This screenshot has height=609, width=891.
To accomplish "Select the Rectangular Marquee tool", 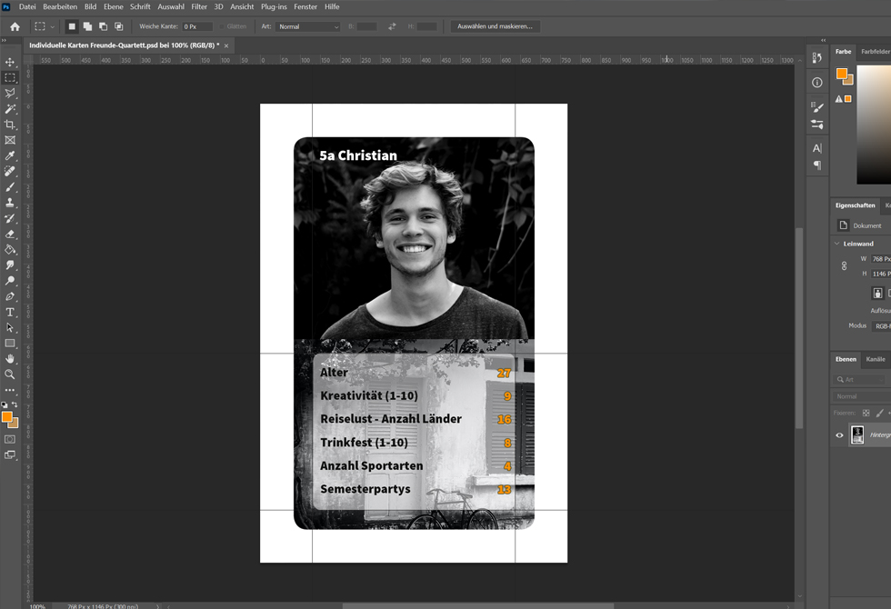I will (x=10, y=77).
